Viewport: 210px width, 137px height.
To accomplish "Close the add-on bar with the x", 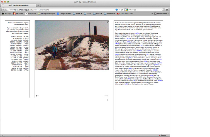I will (2, 135).
